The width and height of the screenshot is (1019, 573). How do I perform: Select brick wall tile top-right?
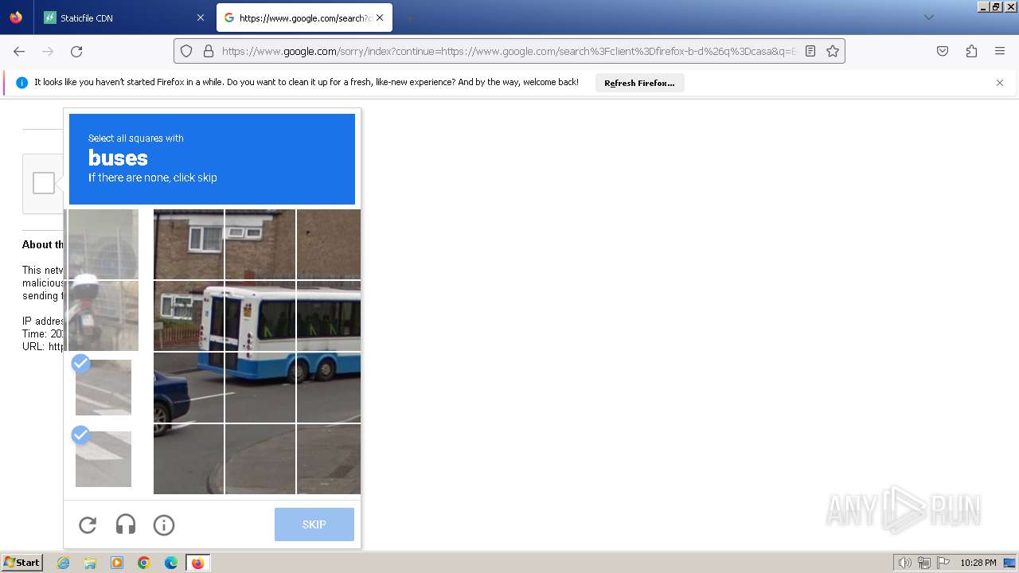pyautogui.click(x=329, y=244)
